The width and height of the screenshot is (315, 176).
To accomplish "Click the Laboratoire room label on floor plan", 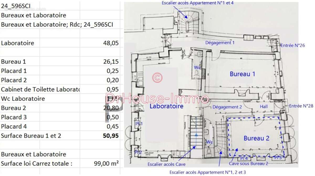I will (x=166, y=106).
